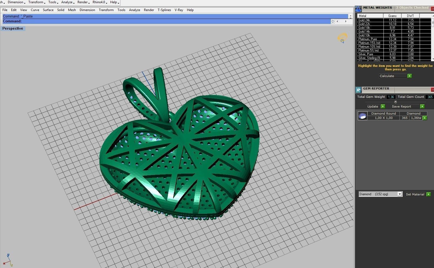The height and width of the screenshot is (268, 434).
Task: Close the Gem Reporter panel
Action: tap(432, 90)
